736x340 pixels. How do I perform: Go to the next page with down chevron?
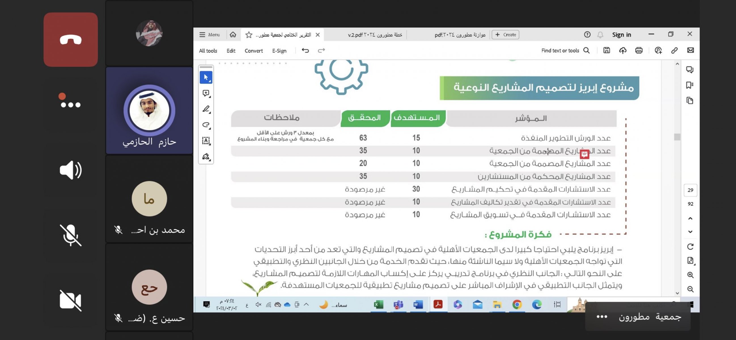point(690,231)
